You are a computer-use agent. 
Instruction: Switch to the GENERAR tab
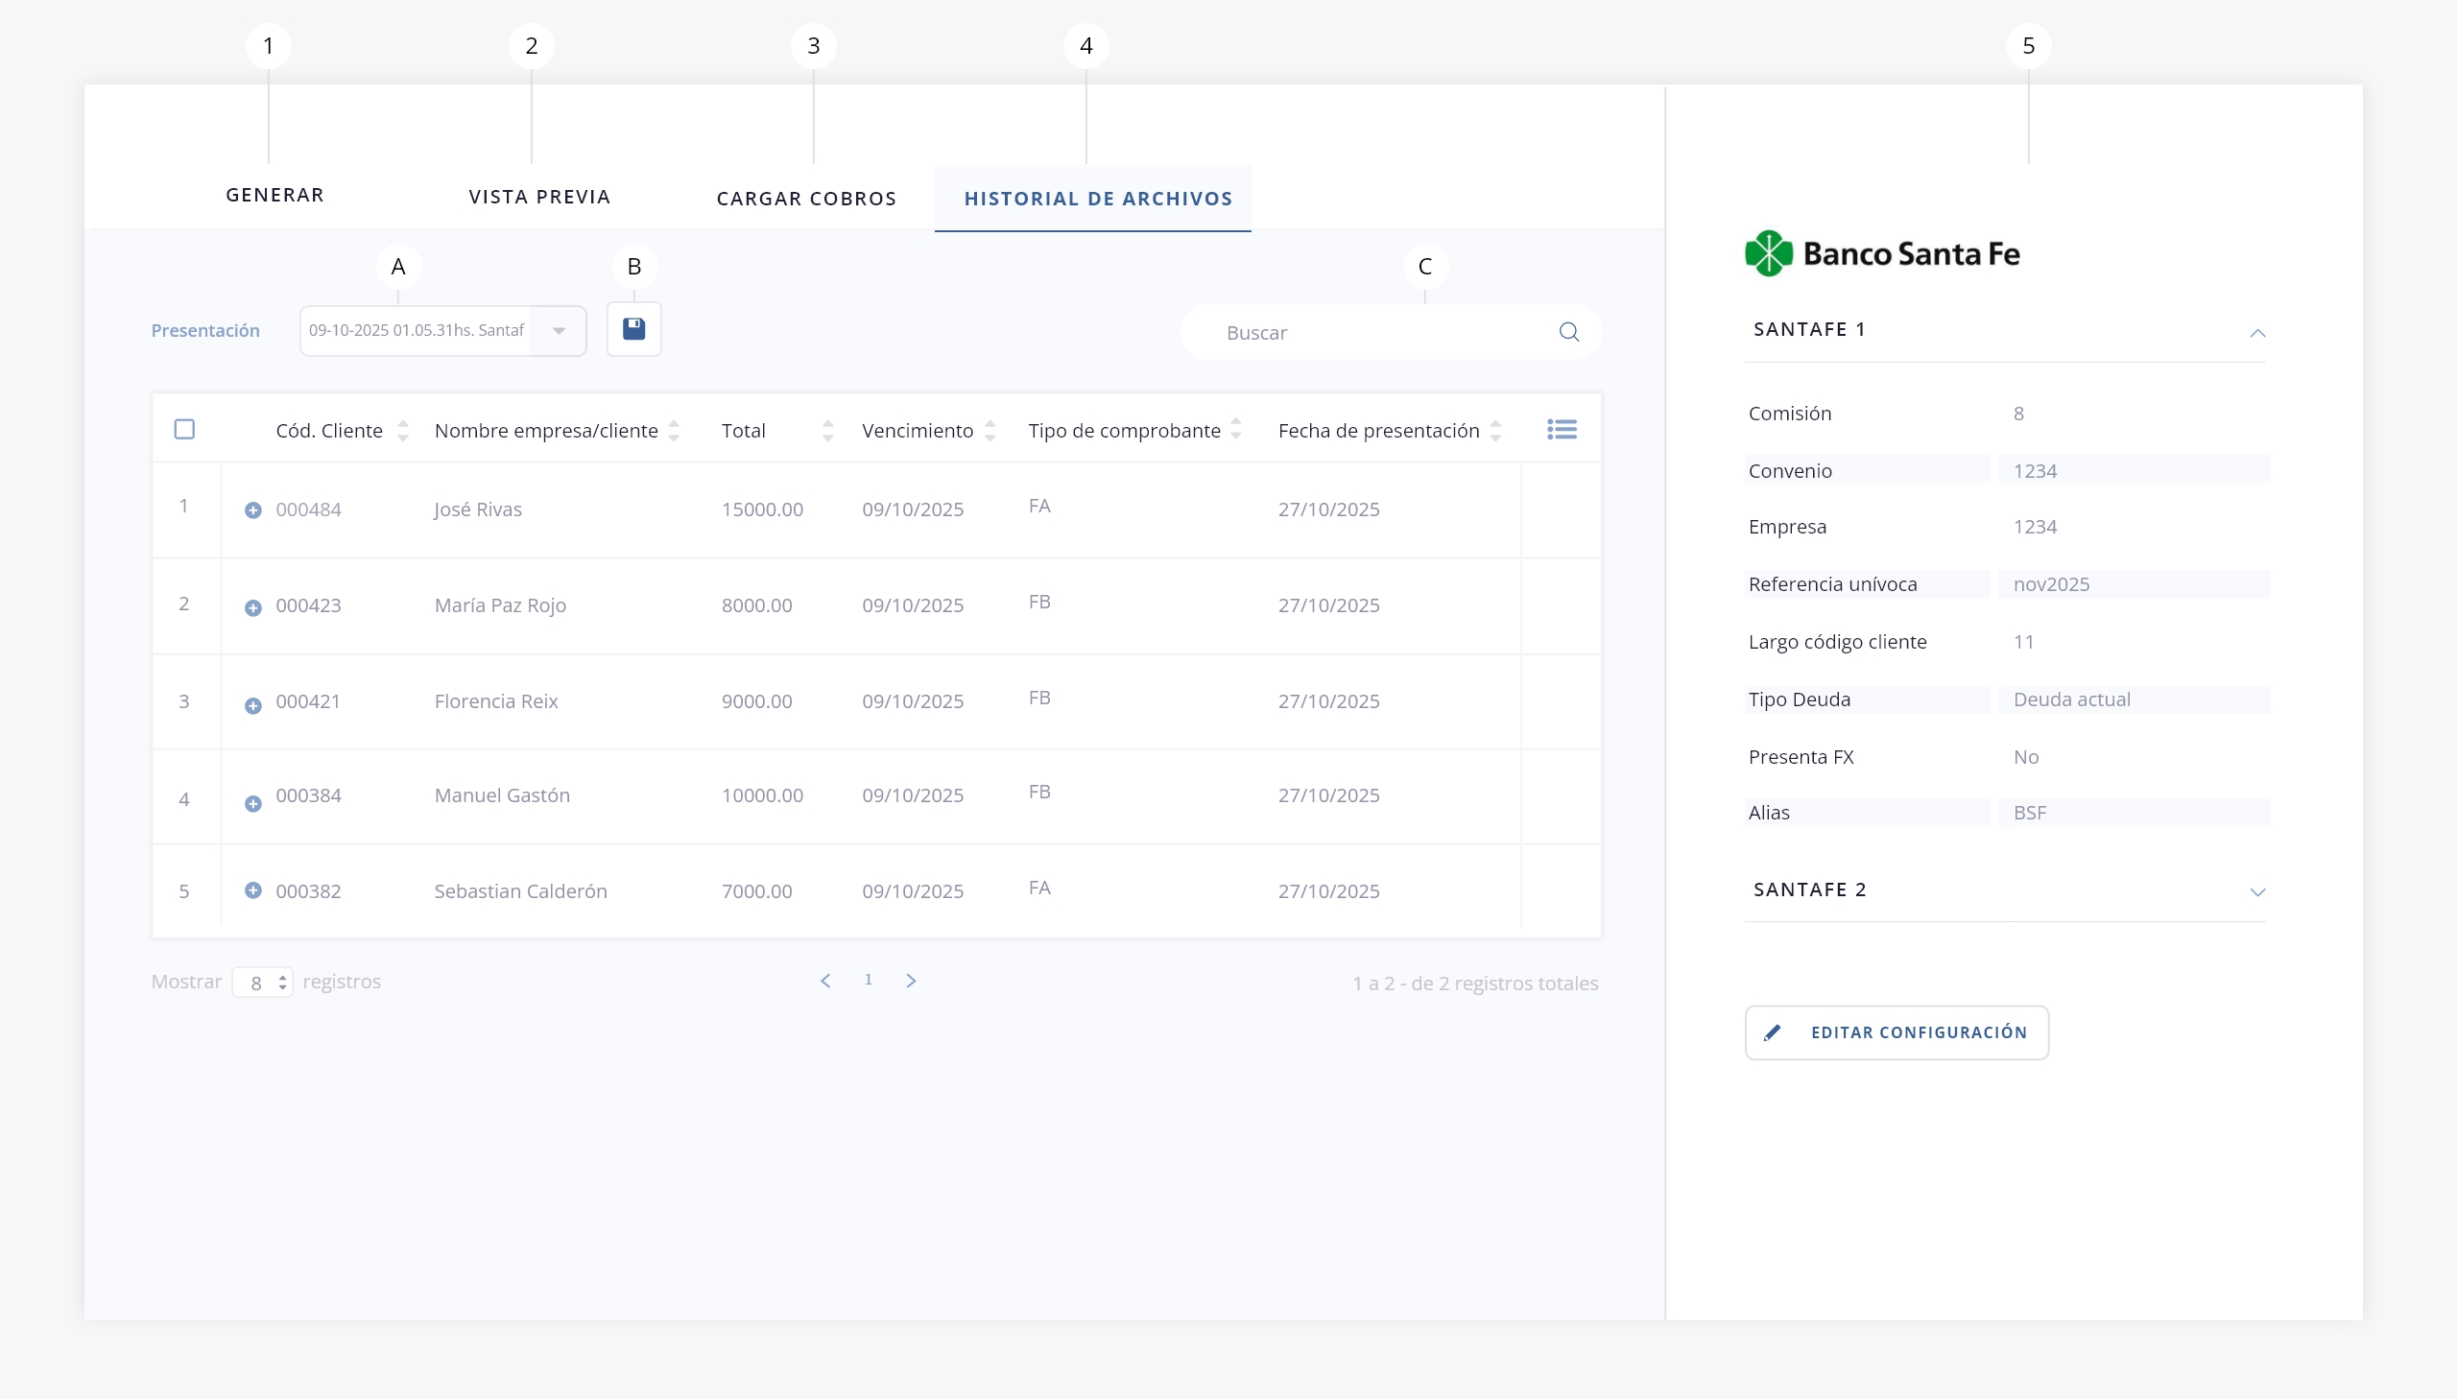(x=274, y=195)
